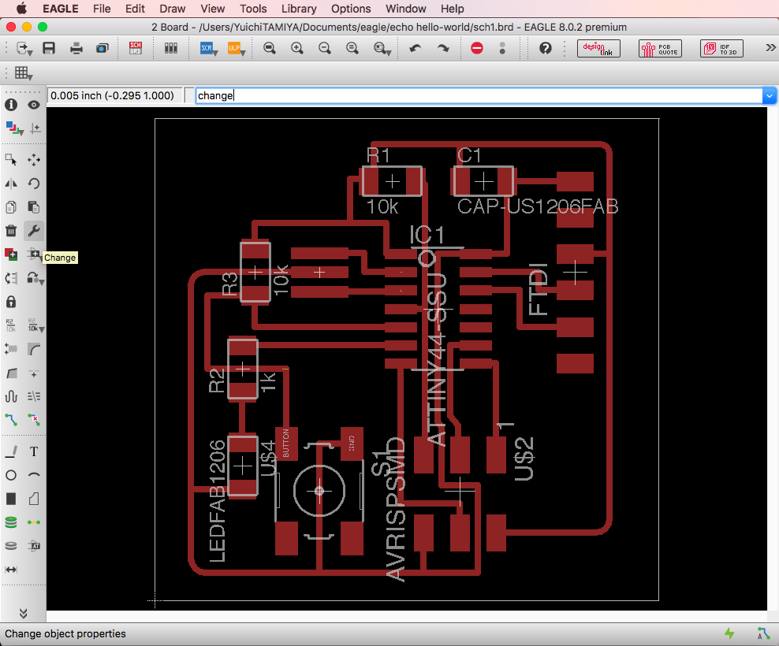Select the Route airwire tool
This screenshot has width=779, height=646.
tap(11, 420)
